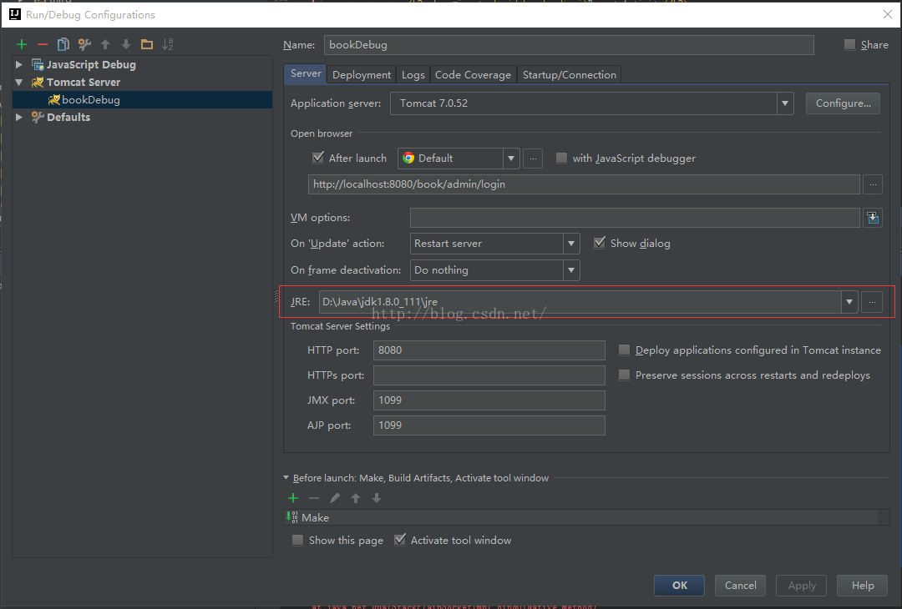This screenshot has width=902, height=609.
Task: Toggle Activate tool window checkbox
Action: 400,540
